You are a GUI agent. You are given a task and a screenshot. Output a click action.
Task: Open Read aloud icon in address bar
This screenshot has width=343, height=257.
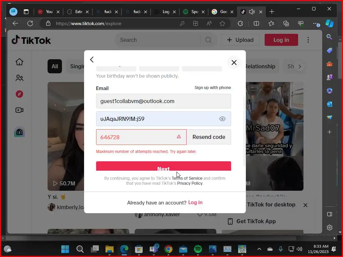tap(209, 23)
